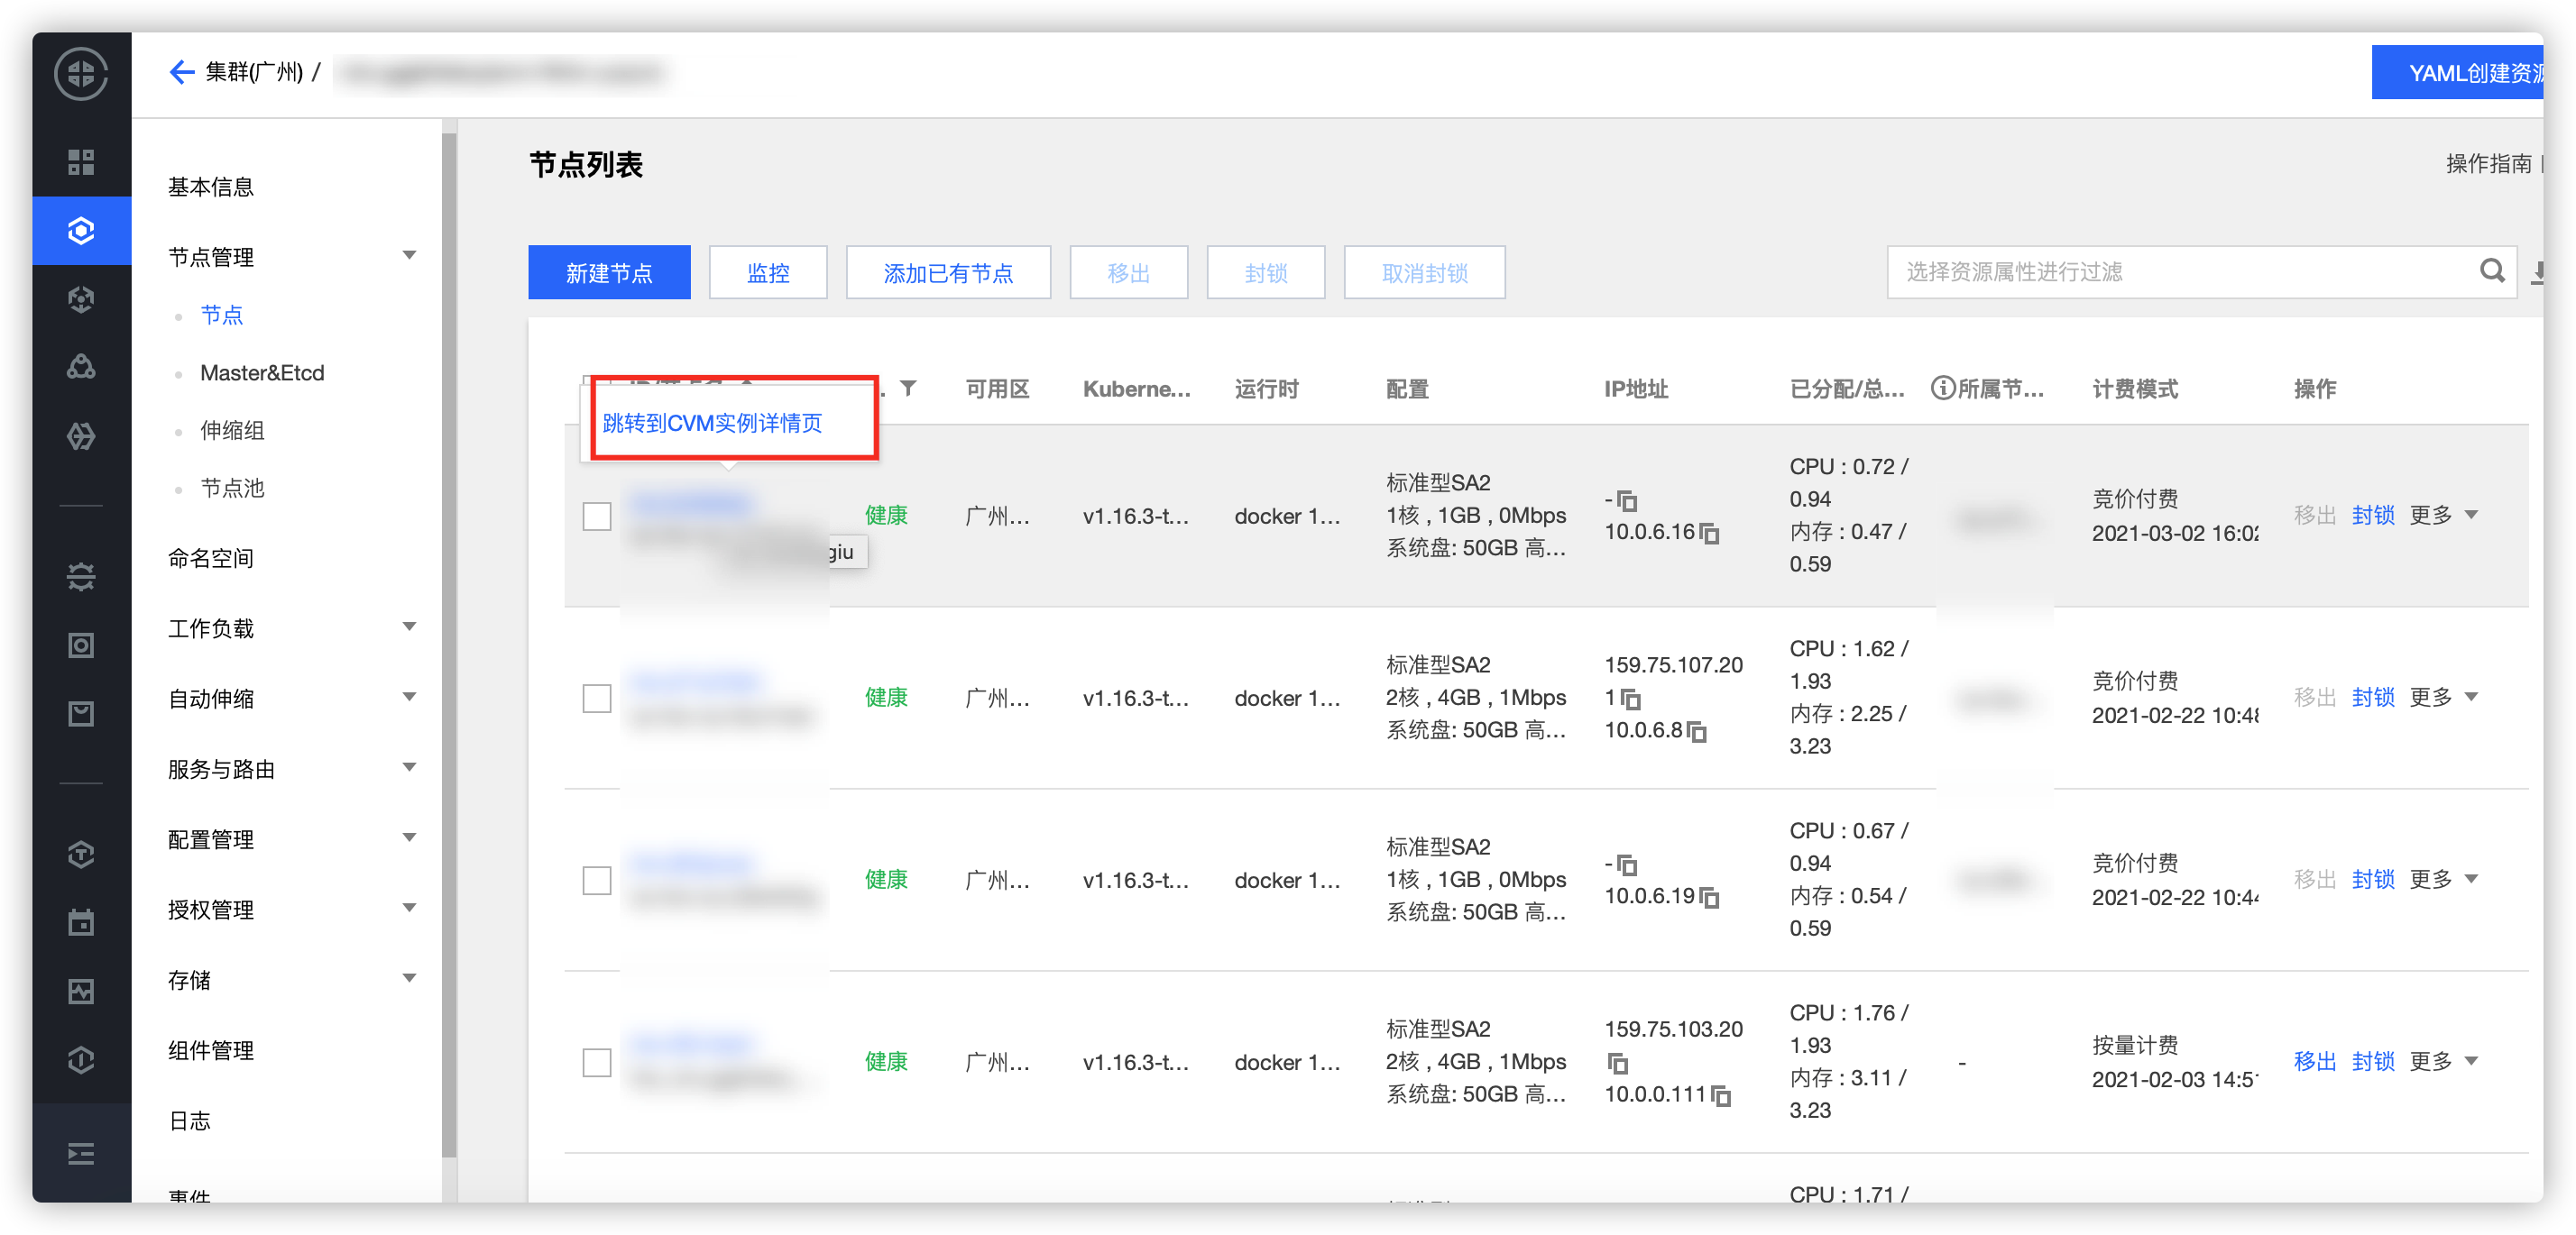
Task: Open 命名空间 menu item
Action: [211, 559]
